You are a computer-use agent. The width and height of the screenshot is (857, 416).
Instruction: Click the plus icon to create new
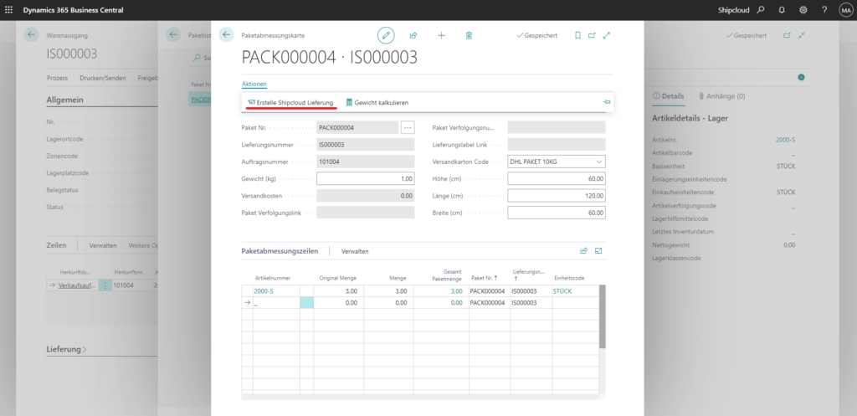[441, 35]
